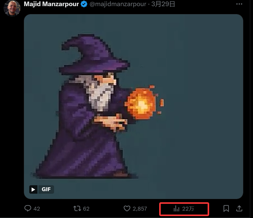Like the tweet with the heart icon

pos(127,209)
